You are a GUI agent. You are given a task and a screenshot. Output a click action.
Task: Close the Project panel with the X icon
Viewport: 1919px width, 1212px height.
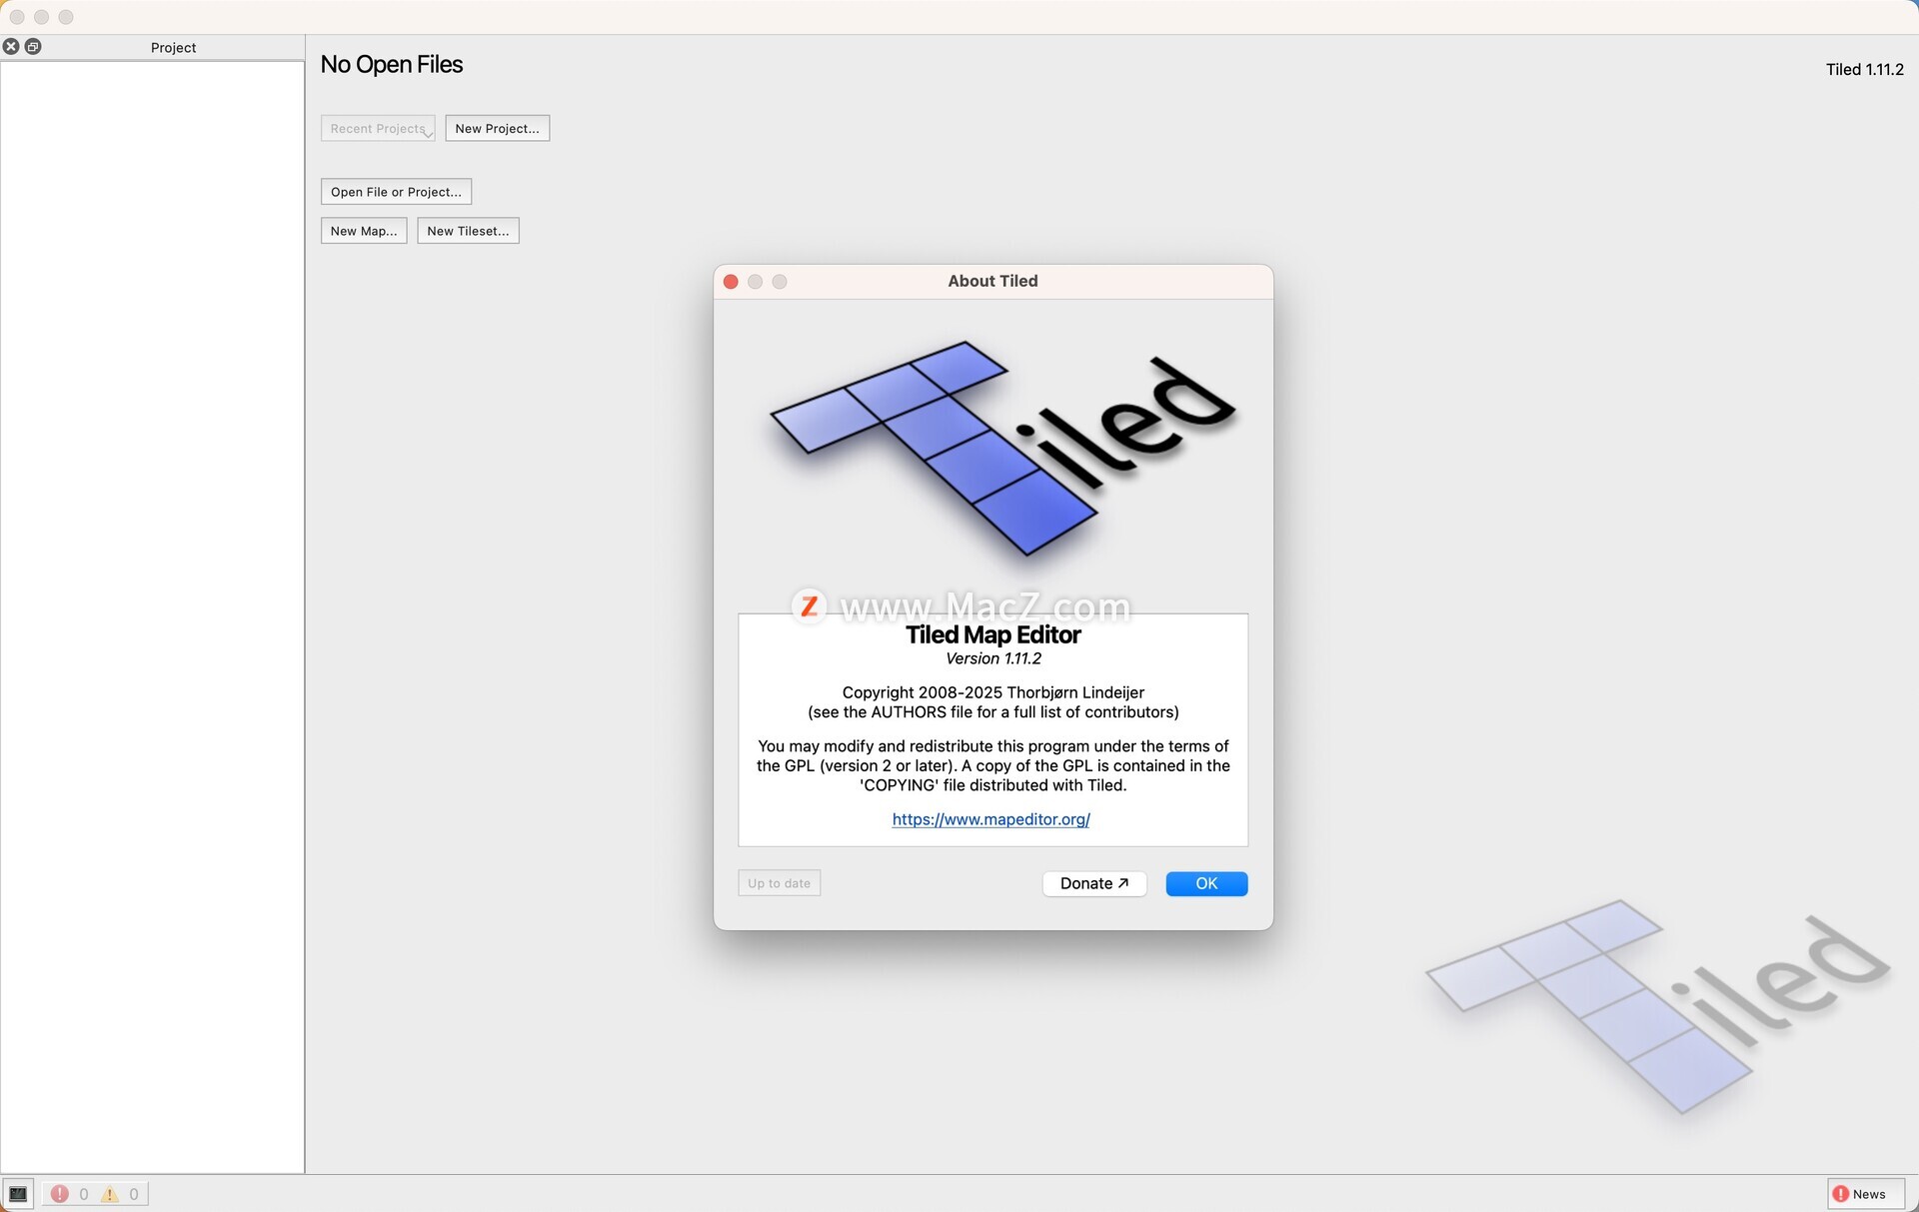pos(11,46)
